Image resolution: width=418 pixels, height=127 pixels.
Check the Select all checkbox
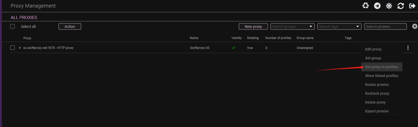click(x=12, y=26)
